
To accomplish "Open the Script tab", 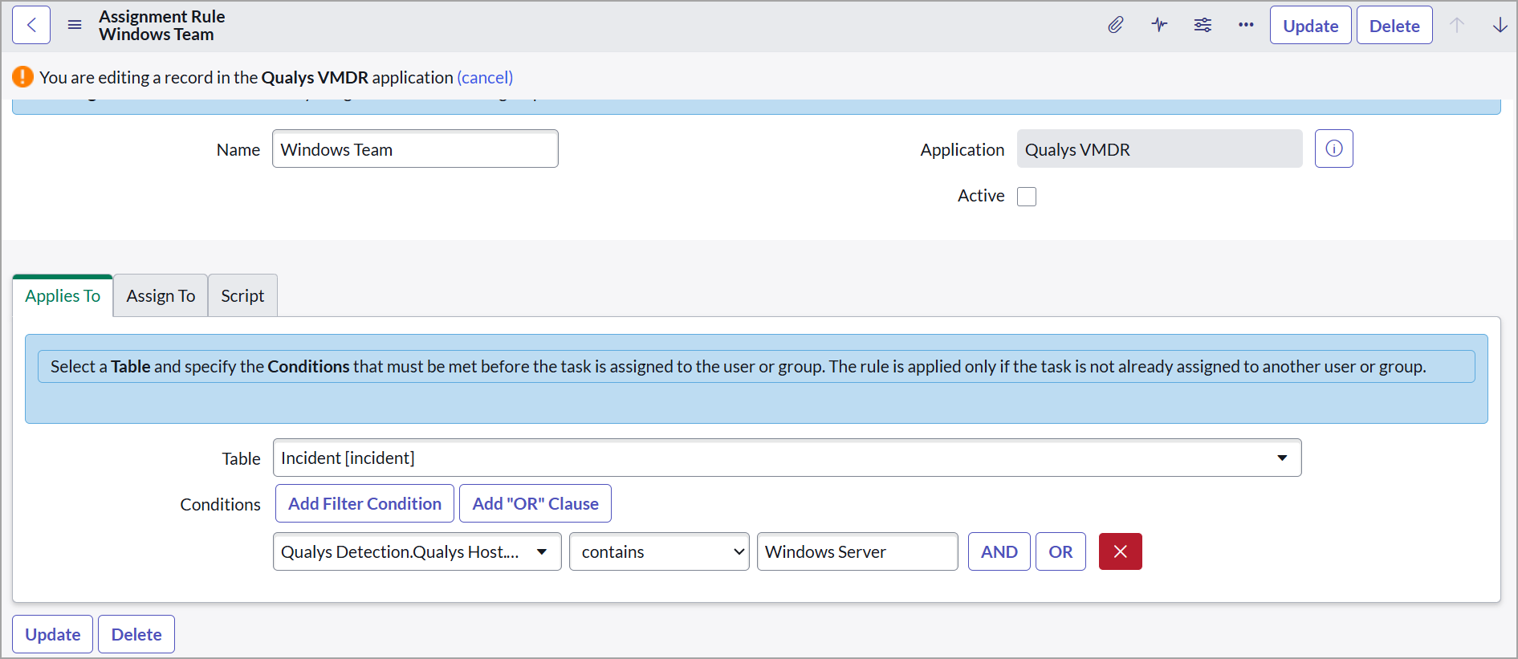I will pos(242,295).
